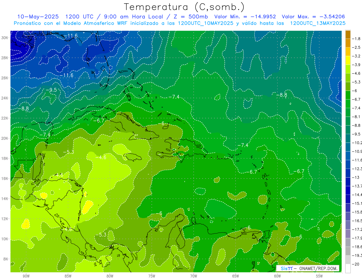
Task: Click the title 'Temperatura (C,somb.)'
Action: pos(184,7)
